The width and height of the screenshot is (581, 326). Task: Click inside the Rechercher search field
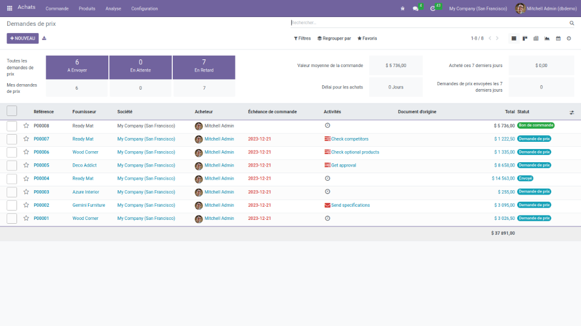(x=429, y=23)
